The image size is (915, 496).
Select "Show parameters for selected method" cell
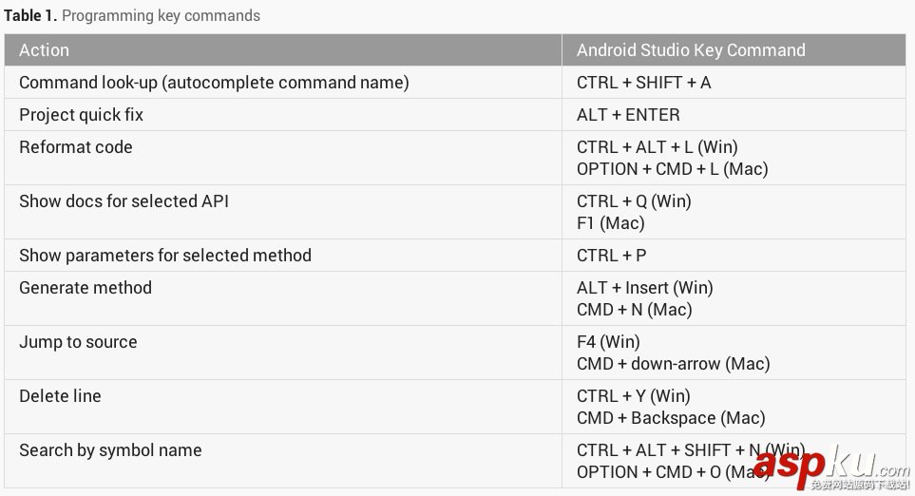click(x=165, y=256)
